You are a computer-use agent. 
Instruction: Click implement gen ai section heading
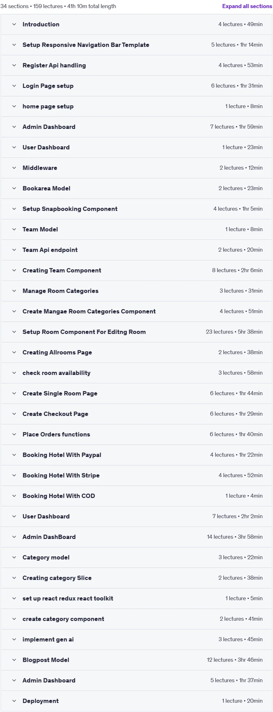[x=48, y=639]
